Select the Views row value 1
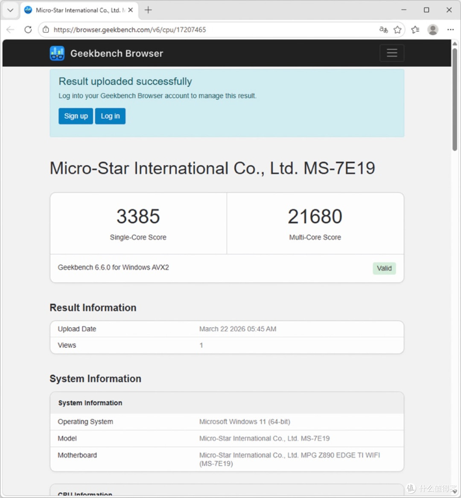Viewport: 461px width, 498px height. click(x=201, y=345)
